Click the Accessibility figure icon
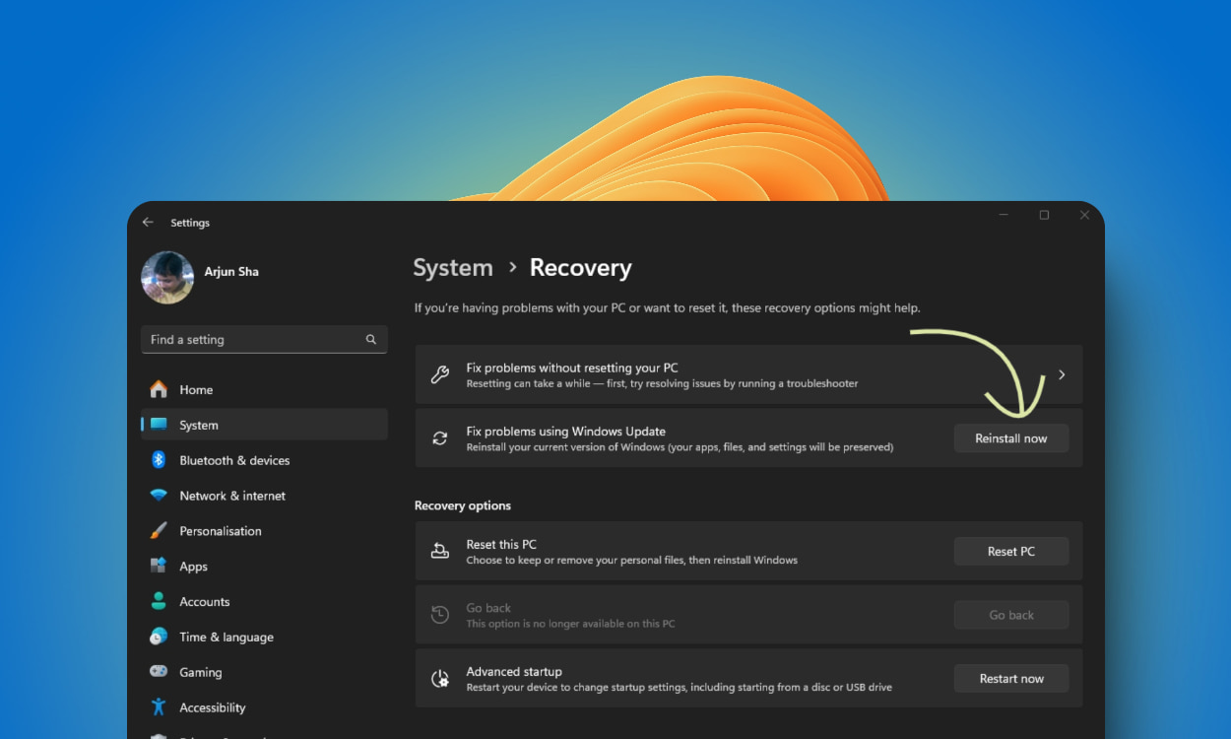 (159, 706)
